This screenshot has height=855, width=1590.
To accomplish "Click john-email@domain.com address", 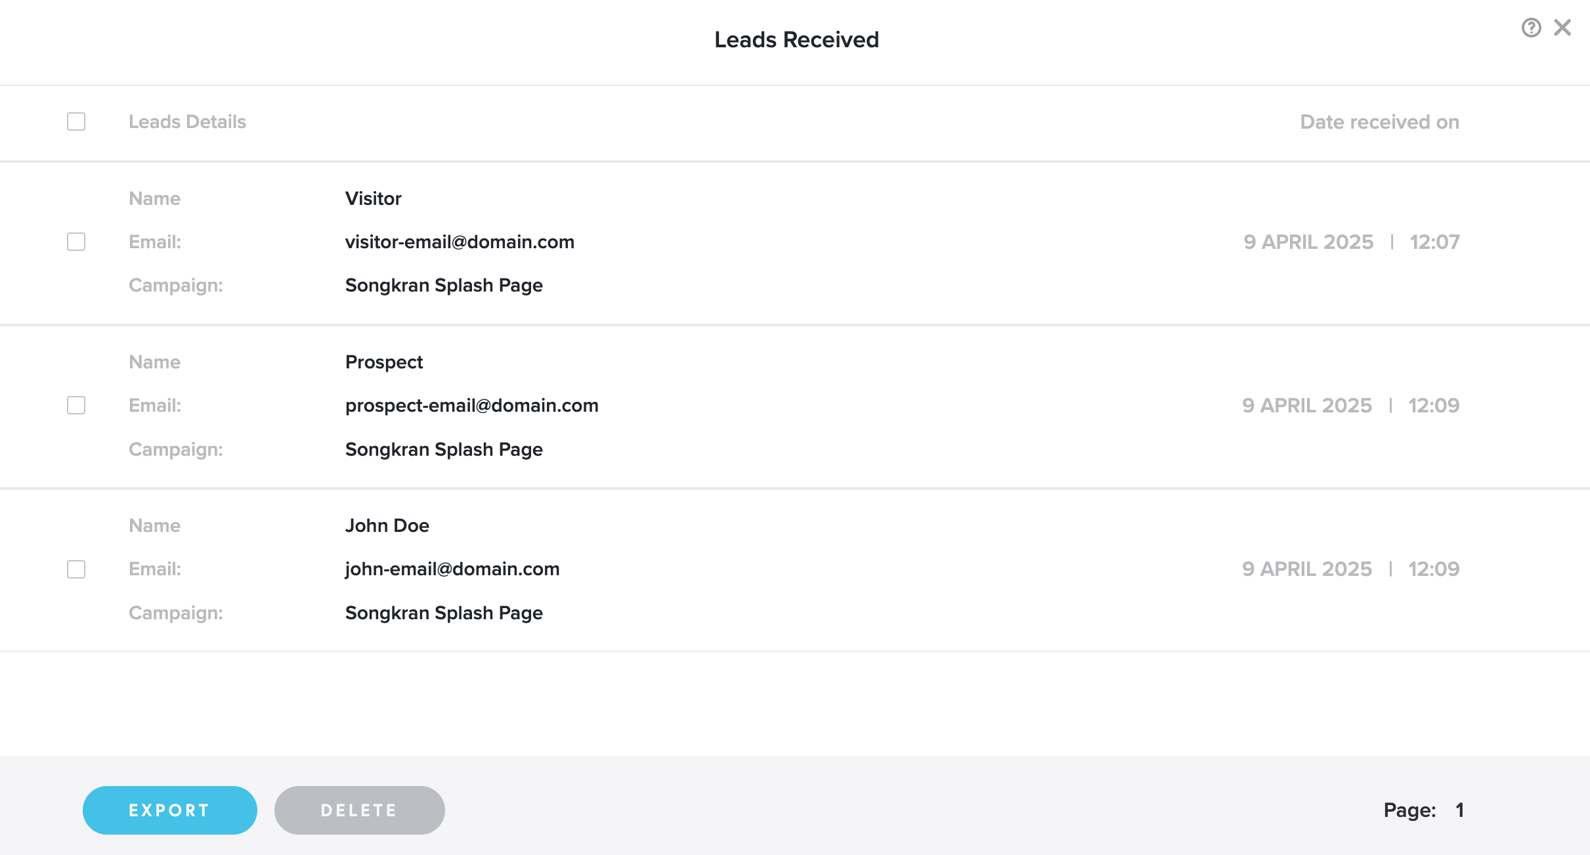I will [x=452, y=569].
